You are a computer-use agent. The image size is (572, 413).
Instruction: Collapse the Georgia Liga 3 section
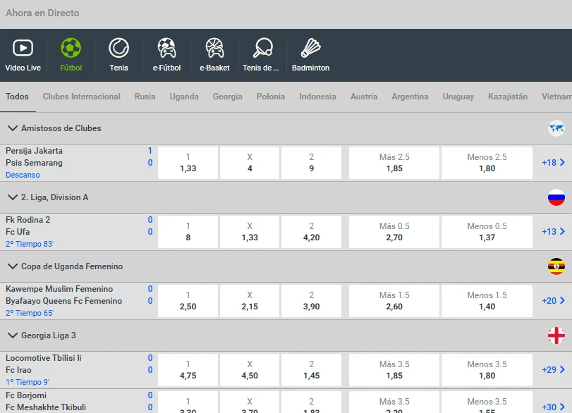(x=13, y=335)
